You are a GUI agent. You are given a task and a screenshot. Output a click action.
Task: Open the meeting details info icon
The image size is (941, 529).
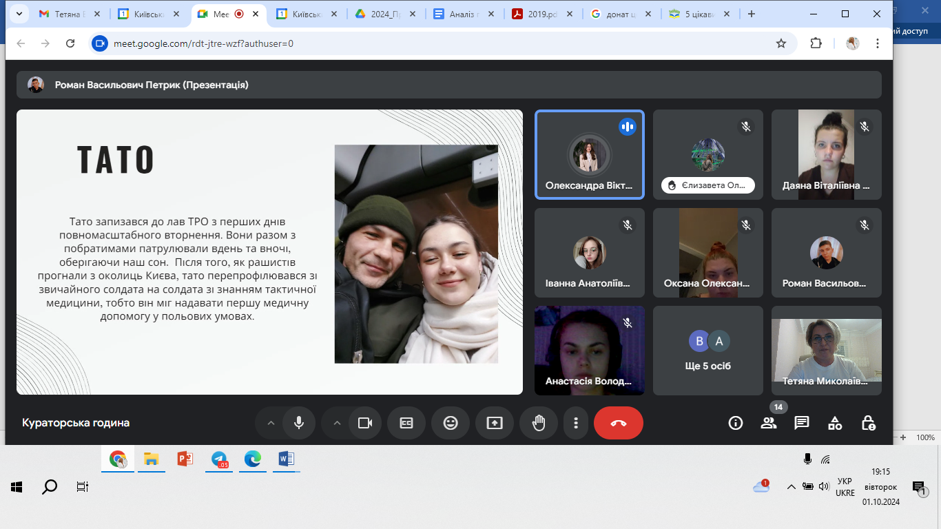(x=736, y=423)
